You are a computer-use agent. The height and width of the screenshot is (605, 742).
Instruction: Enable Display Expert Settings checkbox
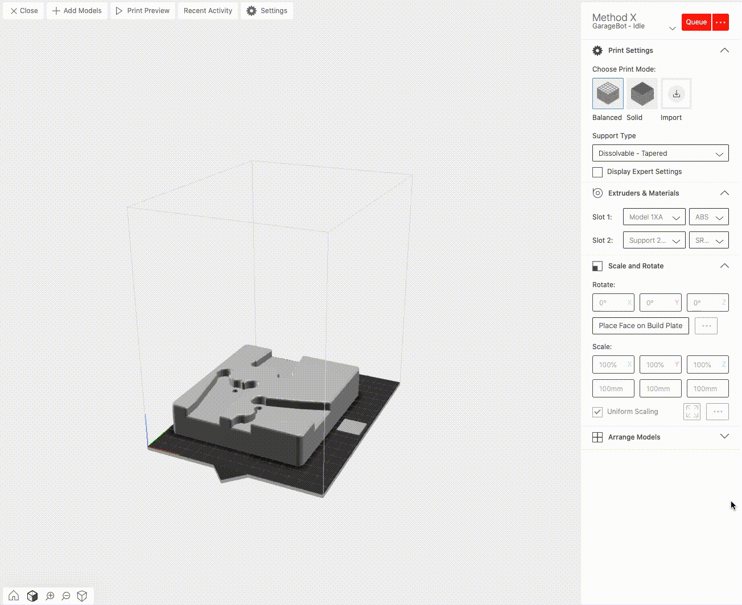point(597,172)
